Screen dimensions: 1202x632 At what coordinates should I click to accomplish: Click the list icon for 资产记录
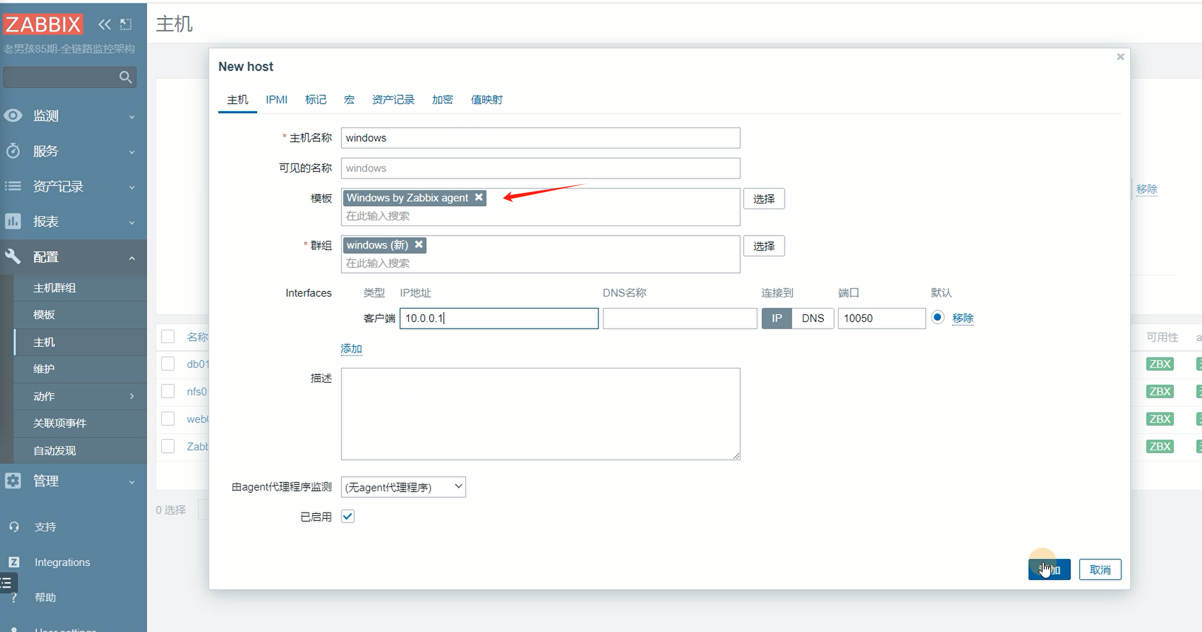click(x=13, y=186)
